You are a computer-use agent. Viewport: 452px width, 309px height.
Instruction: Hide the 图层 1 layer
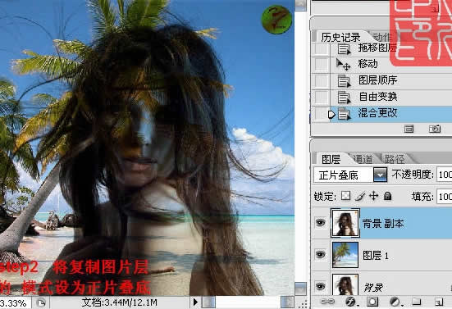click(x=320, y=255)
